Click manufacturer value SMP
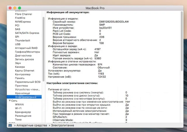The width and height of the screenshot is (187, 132). (x=102, y=25)
